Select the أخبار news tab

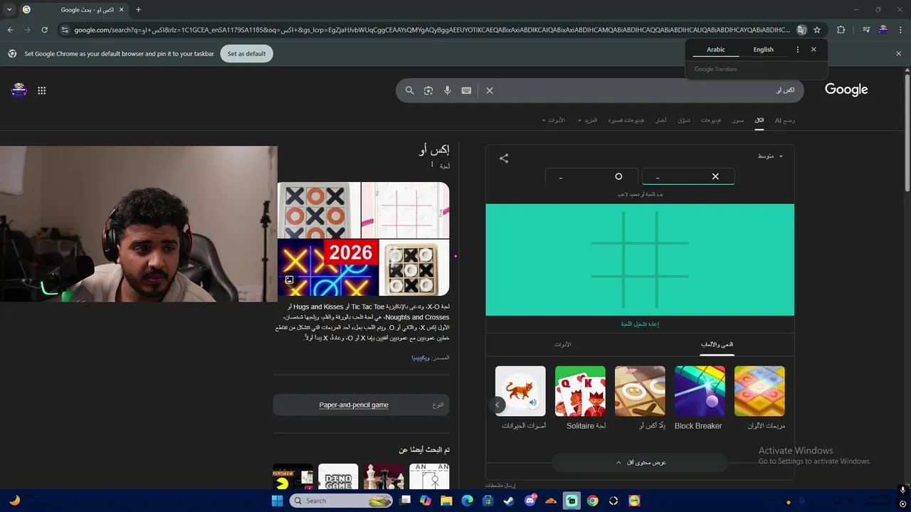coord(661,120)
